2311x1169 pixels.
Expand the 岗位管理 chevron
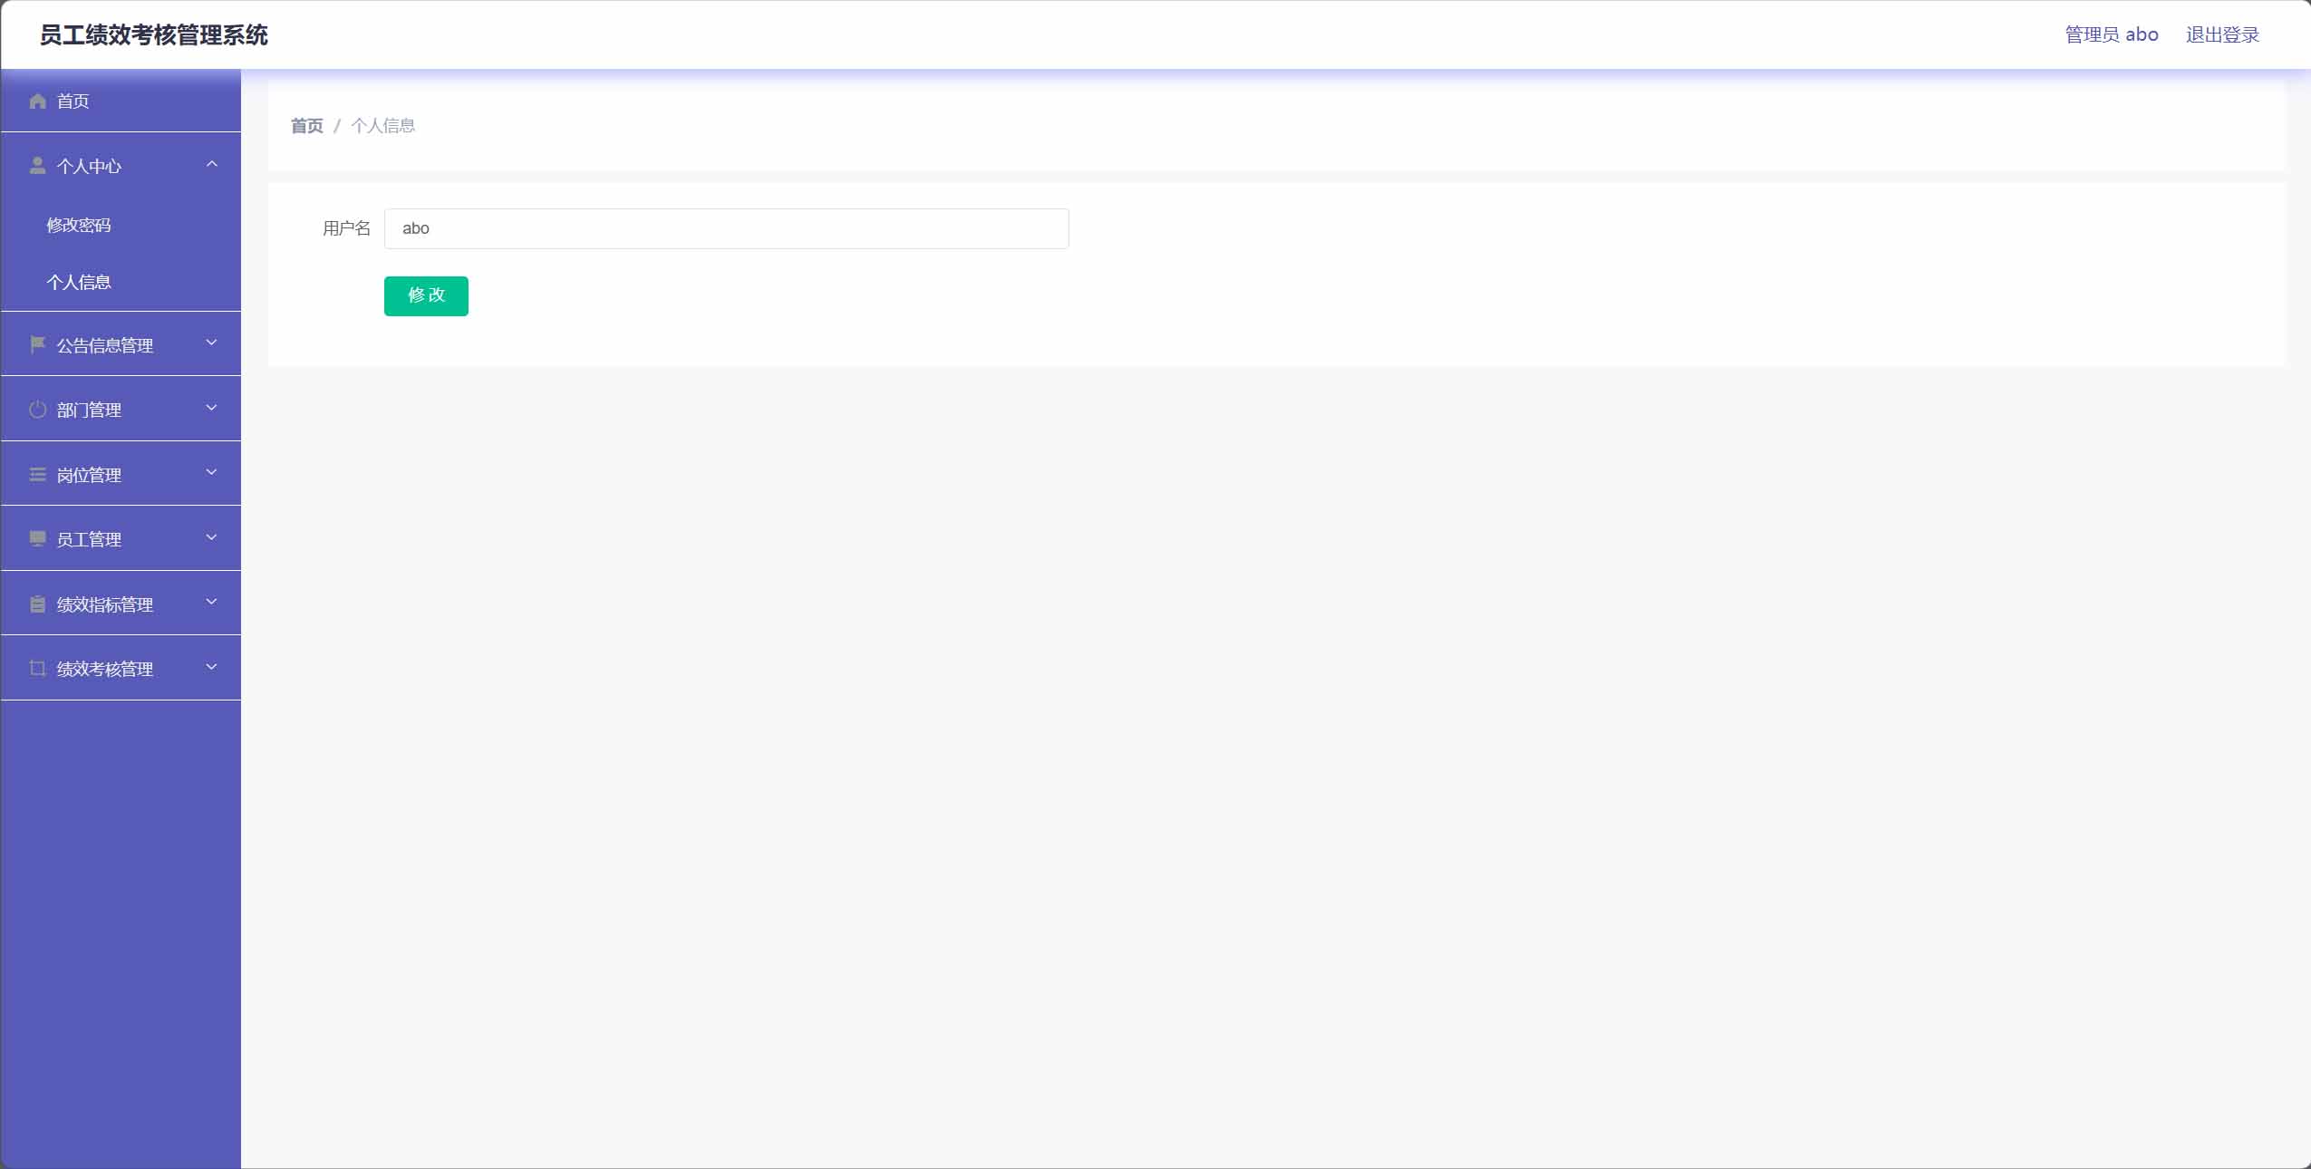tap(212, 472)
